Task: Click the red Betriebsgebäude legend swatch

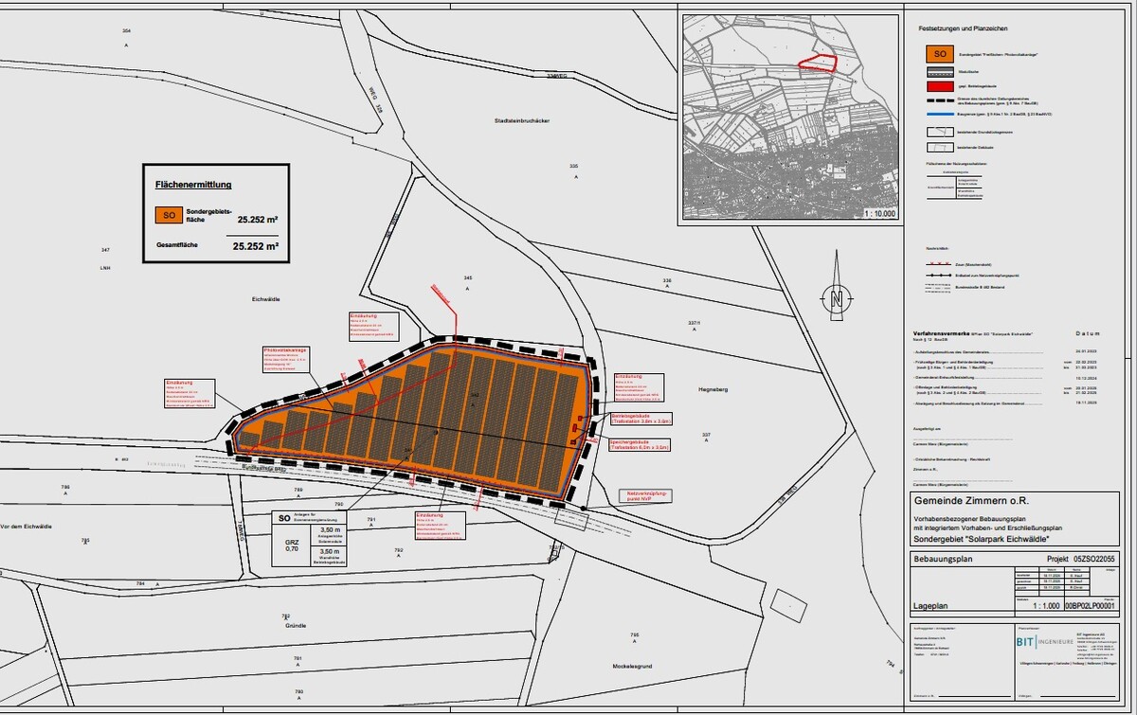Action: (x=940, y=85)
